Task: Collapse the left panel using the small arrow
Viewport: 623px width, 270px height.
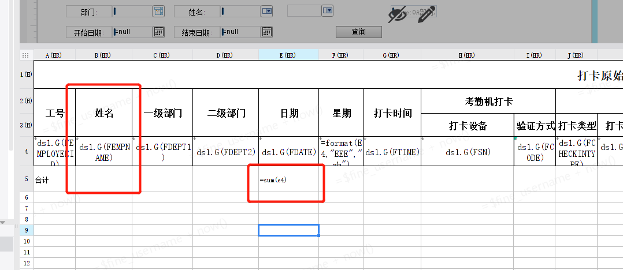Action: pos(3,223)
